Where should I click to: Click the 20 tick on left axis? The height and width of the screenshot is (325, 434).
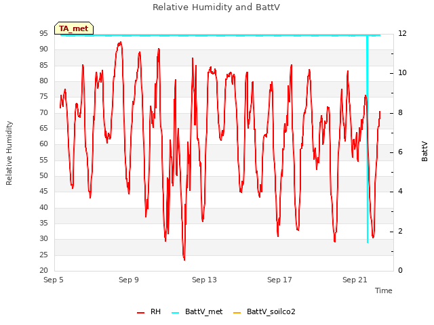43,271
